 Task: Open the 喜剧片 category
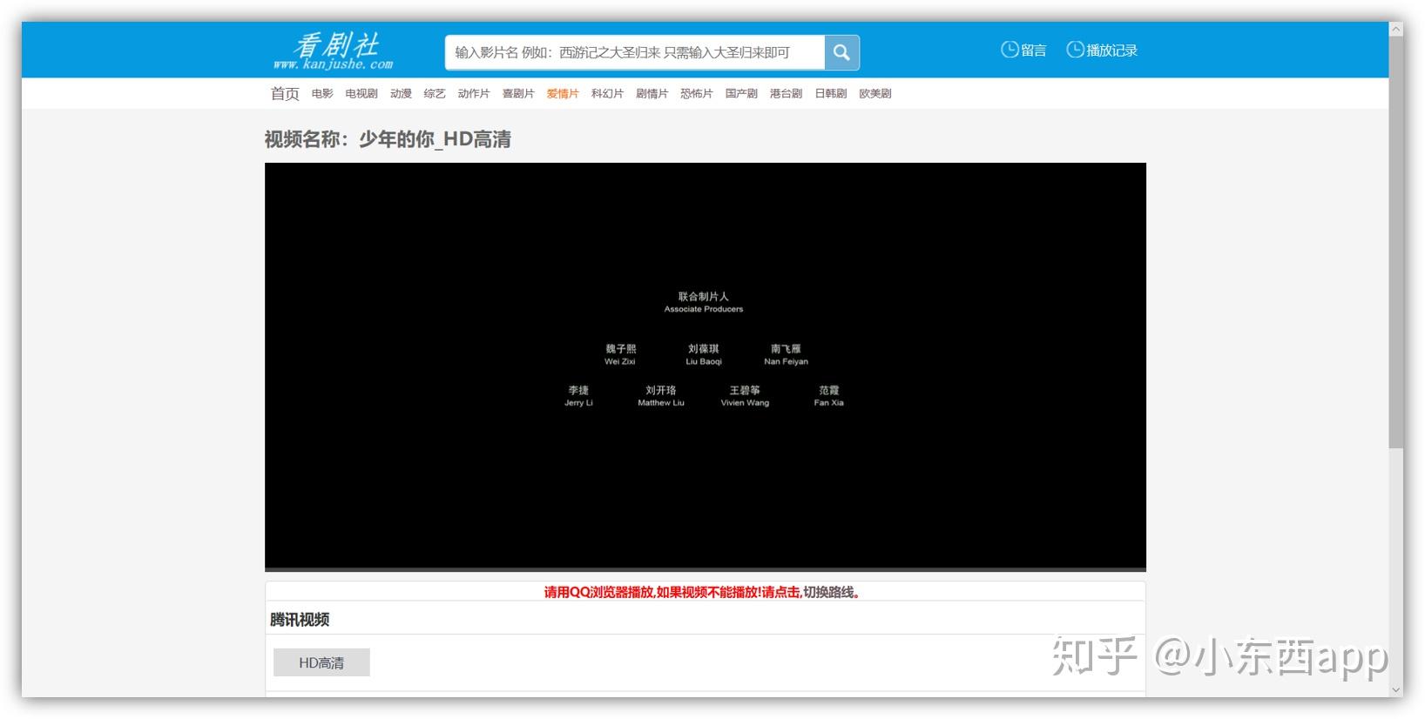pos(518,93)
